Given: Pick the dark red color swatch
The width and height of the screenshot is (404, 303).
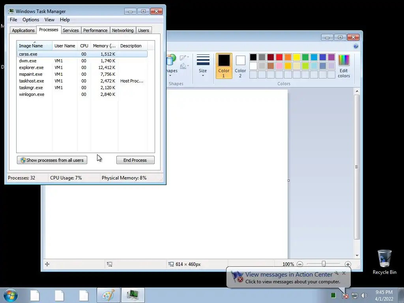Looking at the screenshot, I should (x=271, y=57).
